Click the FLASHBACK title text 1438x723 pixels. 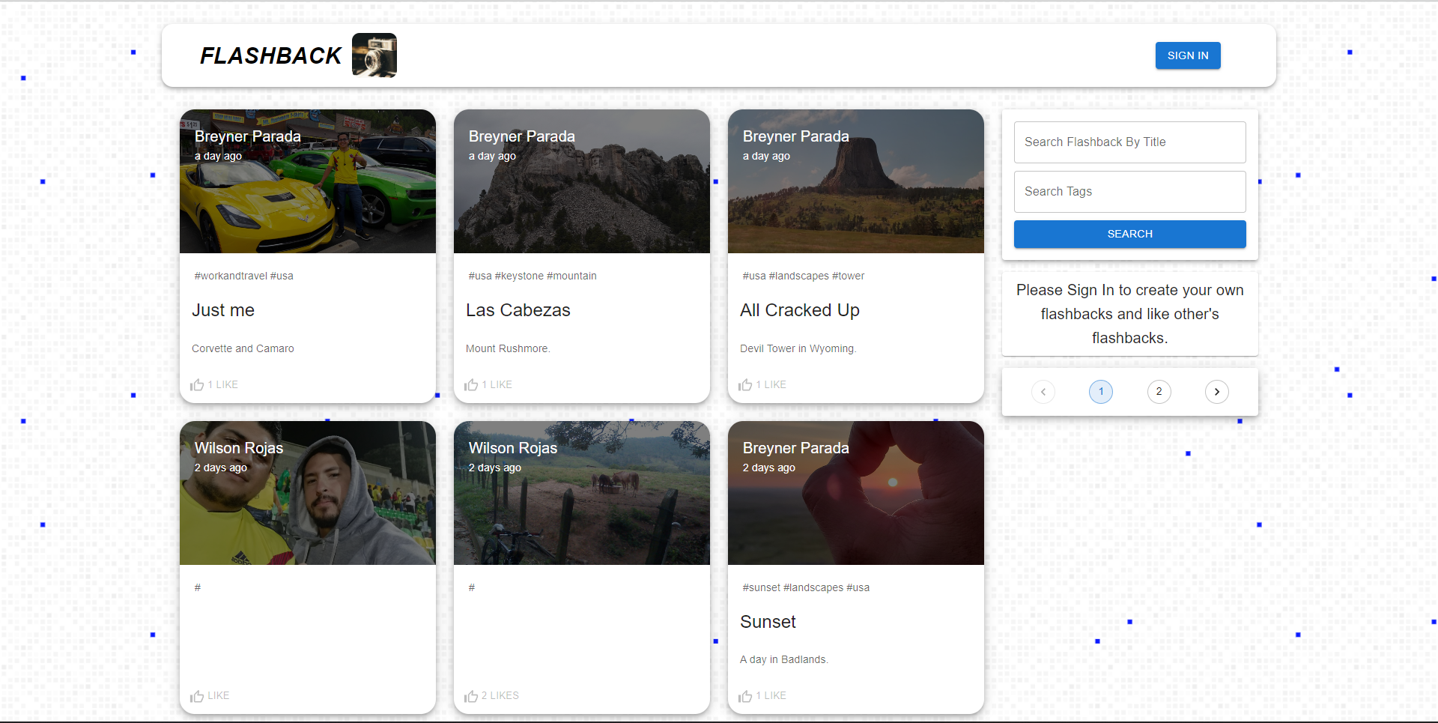pyautogui.click(x=271, y=55)
